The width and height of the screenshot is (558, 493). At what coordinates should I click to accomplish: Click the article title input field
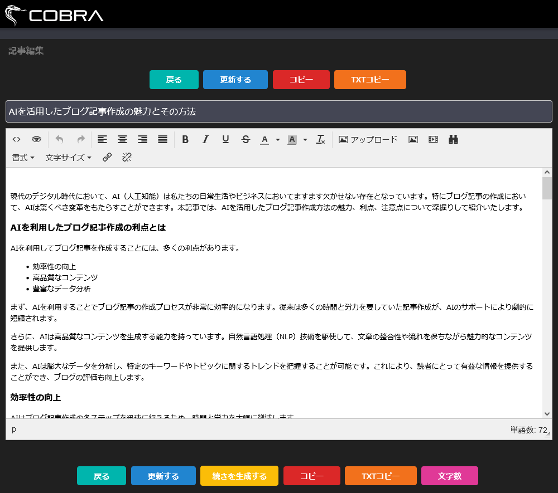[x=279, y=111]
